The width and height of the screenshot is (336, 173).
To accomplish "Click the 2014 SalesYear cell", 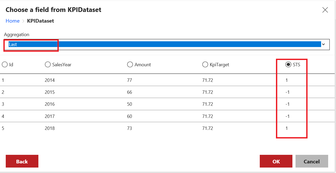I will [x=50, y=80].
